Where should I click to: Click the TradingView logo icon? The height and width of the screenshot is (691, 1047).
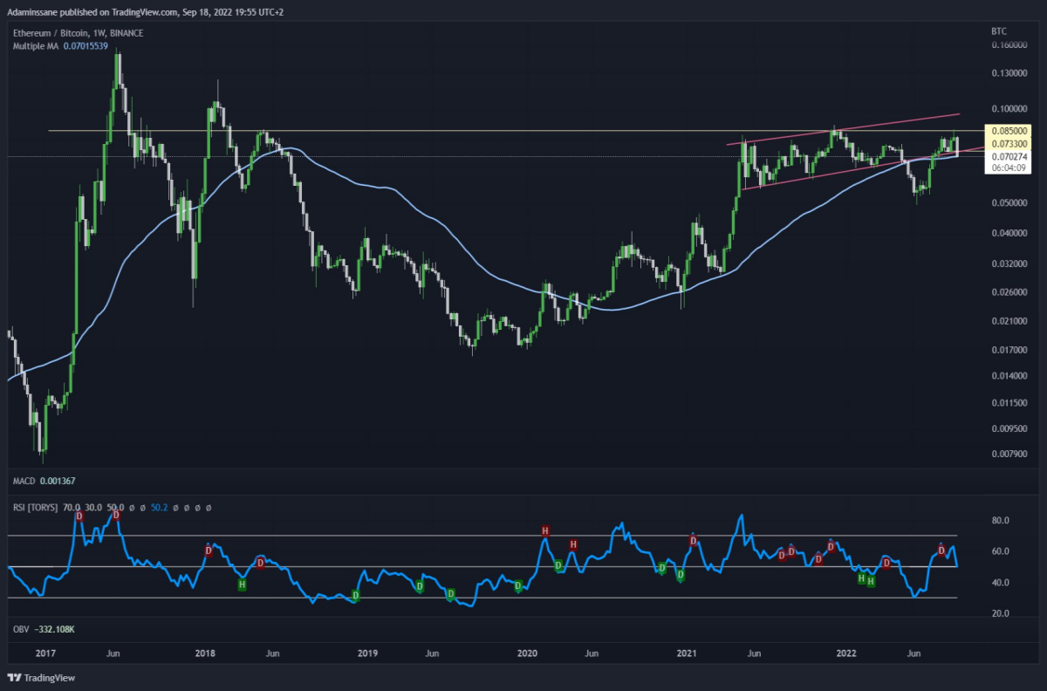14,677
